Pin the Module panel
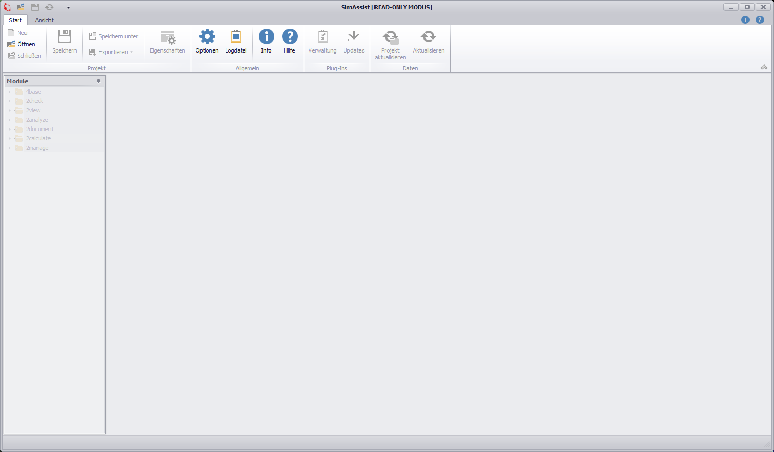The height and width of the screenshot is (452, 774). coord(98,81)
